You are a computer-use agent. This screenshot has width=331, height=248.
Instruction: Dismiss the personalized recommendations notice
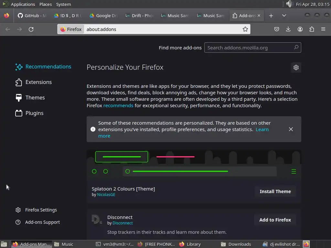coord(291,129)
